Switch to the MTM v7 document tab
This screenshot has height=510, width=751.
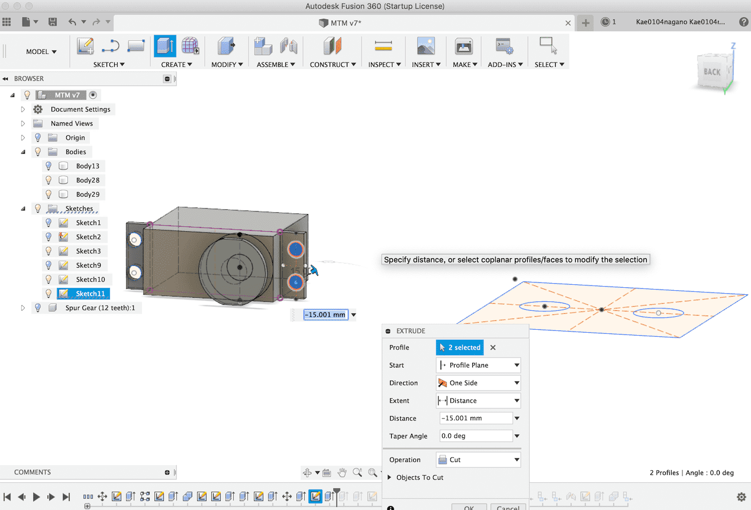coord(340,22)
